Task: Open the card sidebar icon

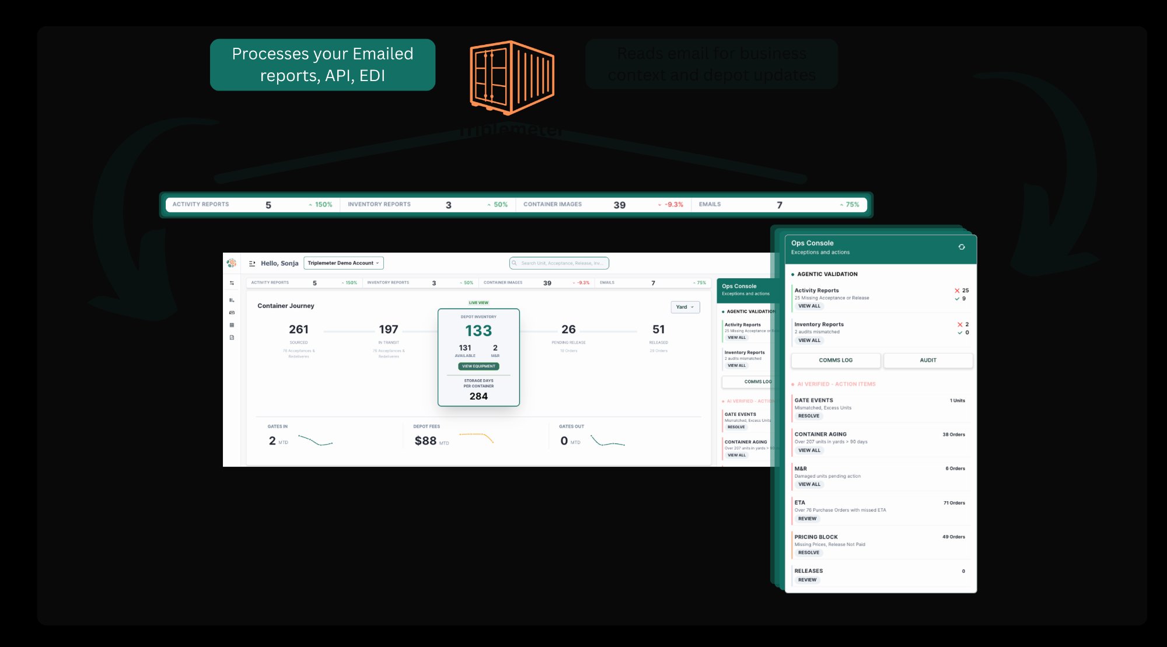Action: 232,313
